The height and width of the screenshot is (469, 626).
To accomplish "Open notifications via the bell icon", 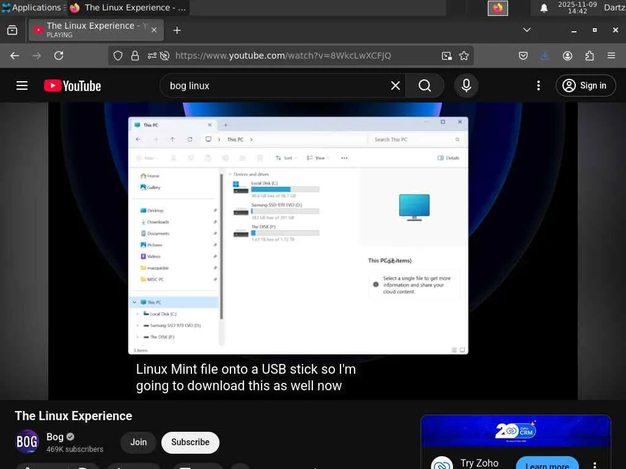I will click(543, 8).
